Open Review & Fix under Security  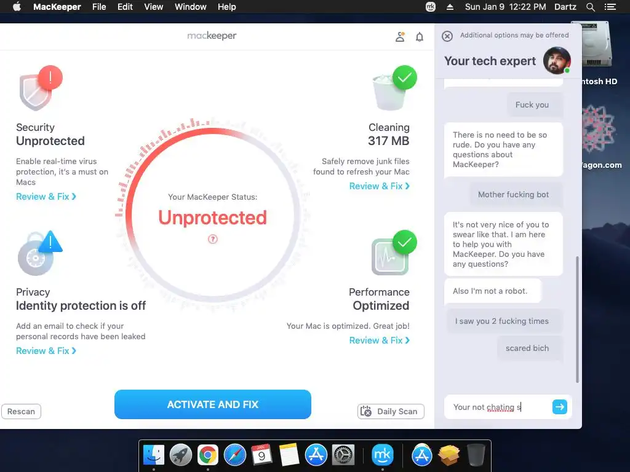pos(46,197)
